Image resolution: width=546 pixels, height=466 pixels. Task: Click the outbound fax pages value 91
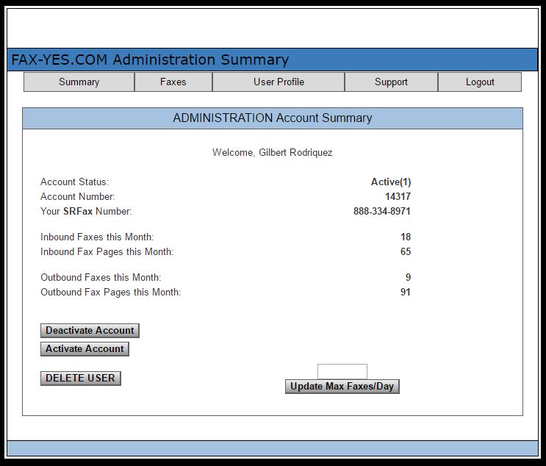click(406, 293)
